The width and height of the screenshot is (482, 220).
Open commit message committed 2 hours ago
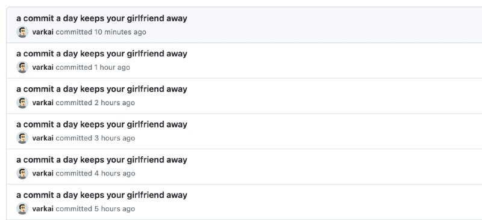point(102,89)
